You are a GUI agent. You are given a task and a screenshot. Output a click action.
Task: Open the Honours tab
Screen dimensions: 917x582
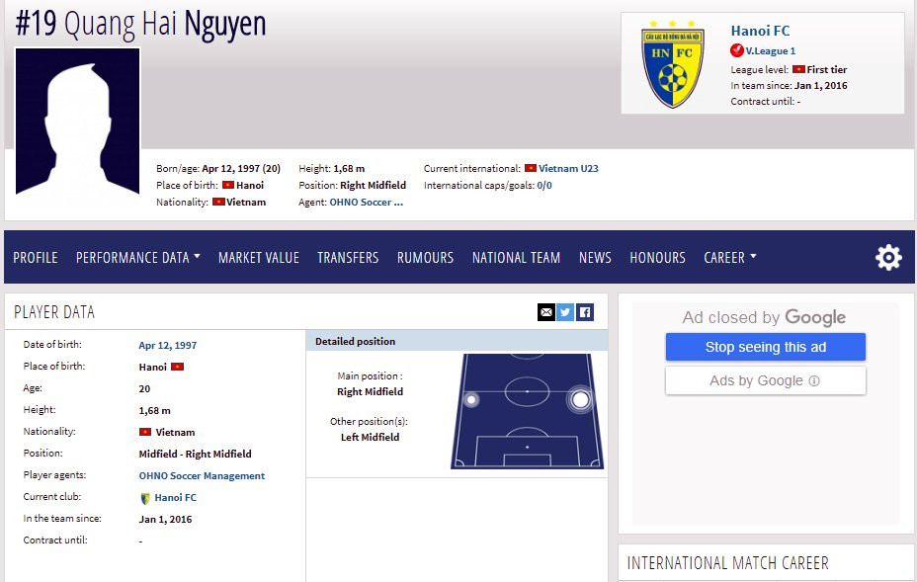coord(657,258)
